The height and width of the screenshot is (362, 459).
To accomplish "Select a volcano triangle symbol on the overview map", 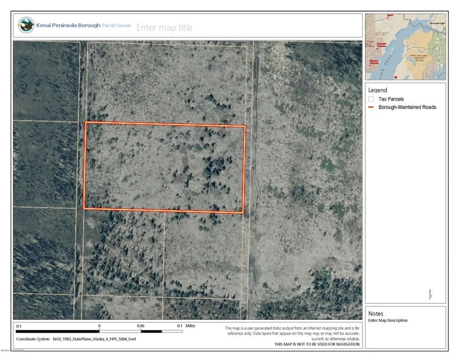I will [377, 48].
